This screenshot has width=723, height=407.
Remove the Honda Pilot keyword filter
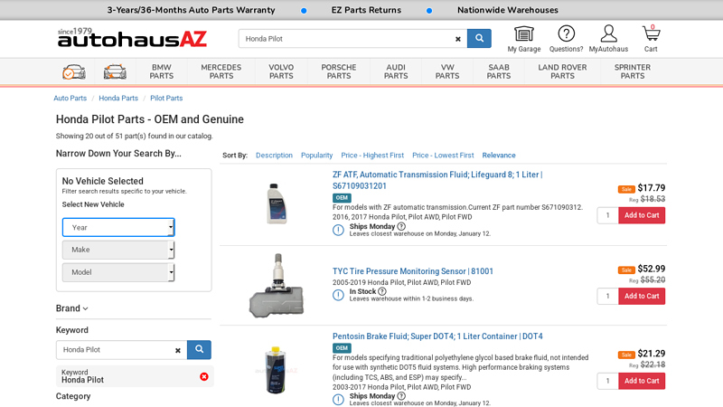(204, 376)
